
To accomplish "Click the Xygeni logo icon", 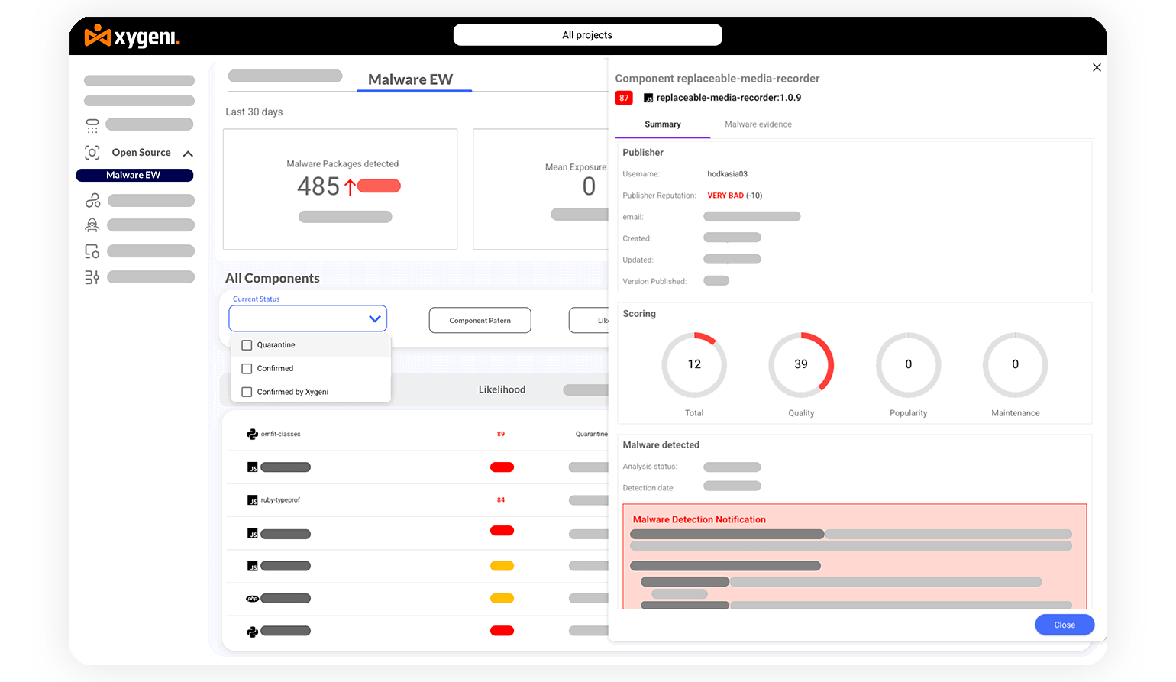I will coord(97,35).
